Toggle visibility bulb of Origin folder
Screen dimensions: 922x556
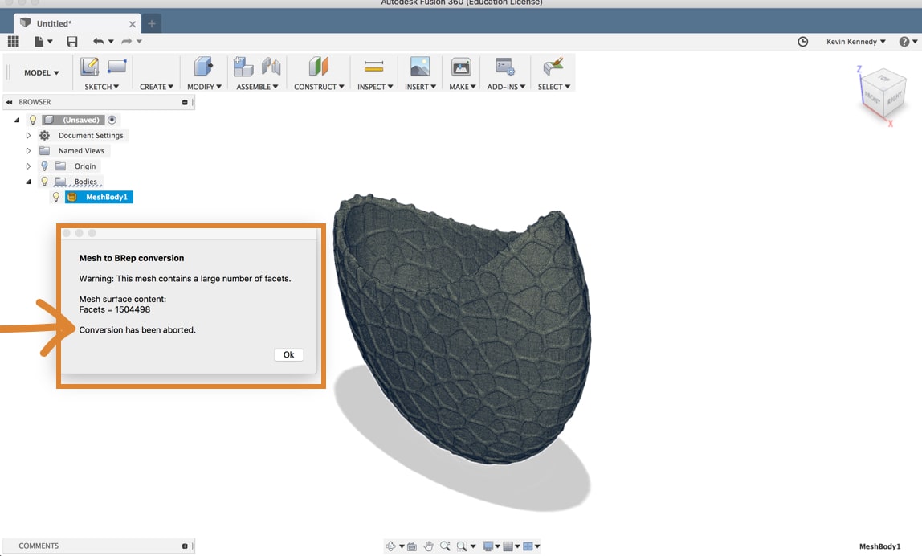click(x=44, y=166)
